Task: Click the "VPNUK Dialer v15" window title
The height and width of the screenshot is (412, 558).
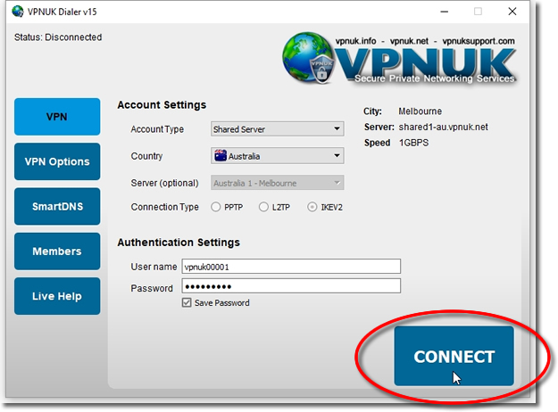Action: pos(62,12)
